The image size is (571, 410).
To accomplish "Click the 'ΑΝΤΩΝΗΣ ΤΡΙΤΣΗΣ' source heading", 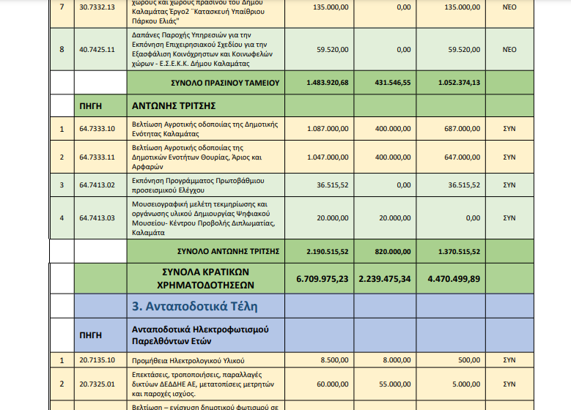I will tap(174, 106).
